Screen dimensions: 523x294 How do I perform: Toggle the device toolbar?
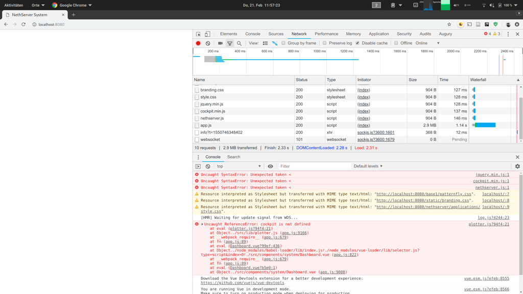[x=207, y=34]
